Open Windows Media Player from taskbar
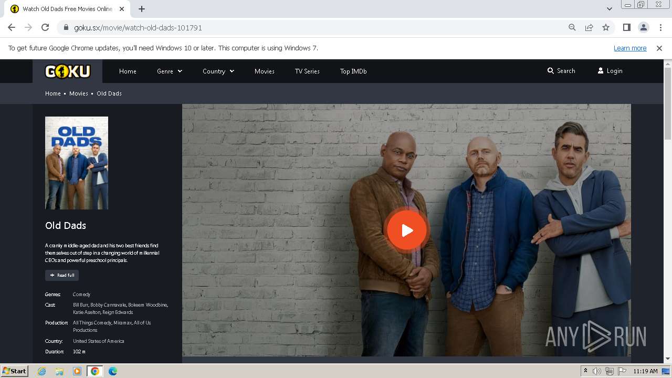The image size is (672, 378). pos(77,371)
